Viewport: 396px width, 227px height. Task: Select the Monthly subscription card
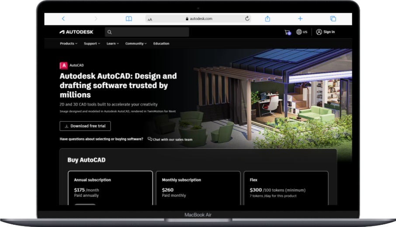point(198,188)
